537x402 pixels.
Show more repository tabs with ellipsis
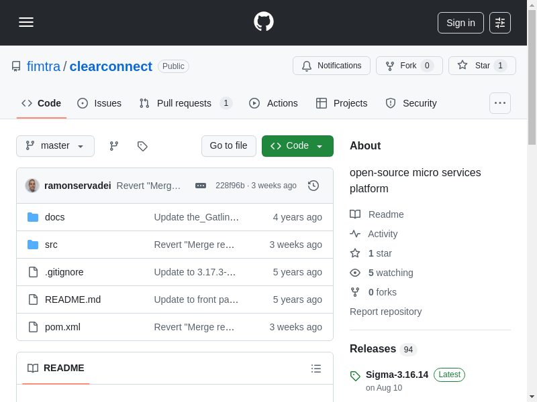point(500,103)
